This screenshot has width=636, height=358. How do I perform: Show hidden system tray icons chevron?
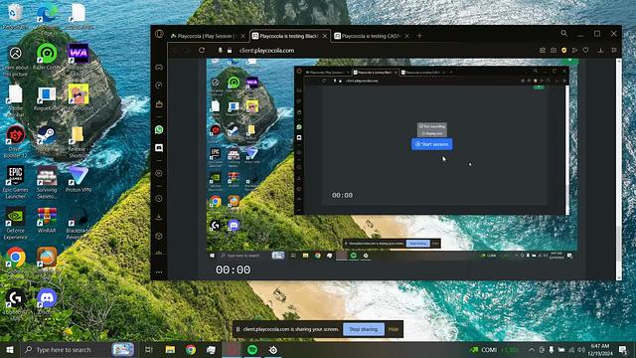(x=532, y=349)
